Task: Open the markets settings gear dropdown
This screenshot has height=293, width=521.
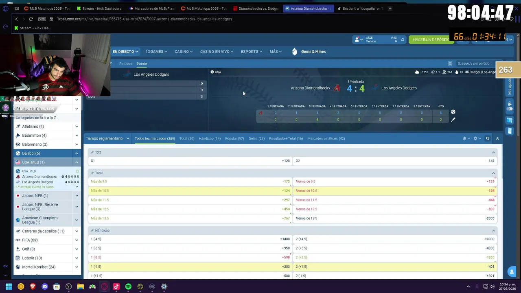Action: click(x=477, y=138)
